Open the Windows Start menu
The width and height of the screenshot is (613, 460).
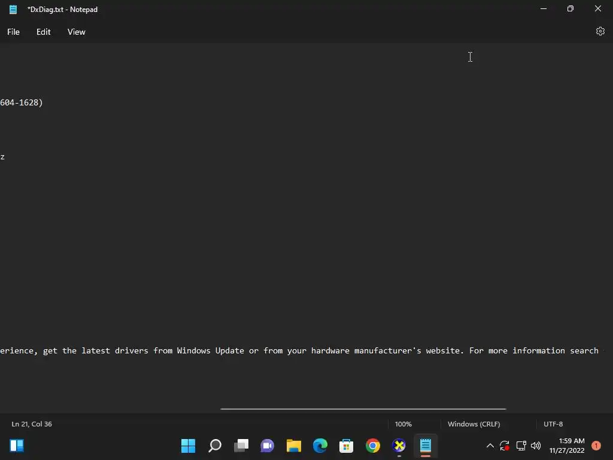pos(188,446)
